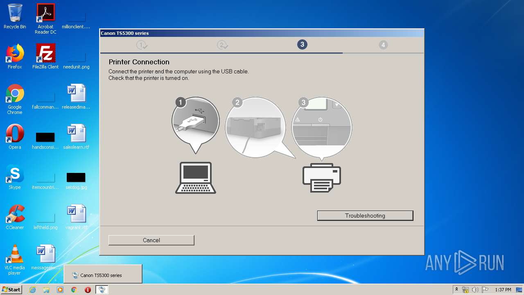Viewport: 524px width, 295px height.
Task: Select messagesex Word document icon
Action: 45,257
